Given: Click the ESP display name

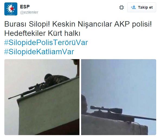Looking at the screenshot, I should 25,7.
